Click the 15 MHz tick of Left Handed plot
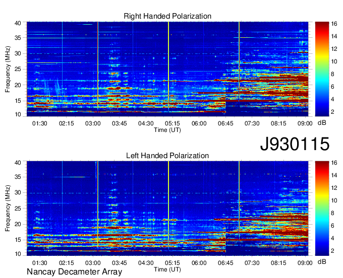Image resolution: width=343 pixels, height=278 pixels. (18, 240)
